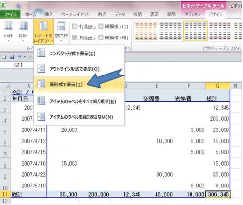The width and height of the screenshot is (243, 205).
Task: Toggle the 行見出し checkbox
Action: tap(75, 26)
